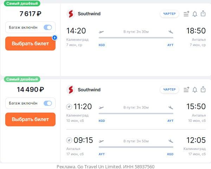Screen dimensions: 211x169
Task: Share the 14 490 ₽ Southwind ticket
Action: pyautogui.click(x=203, y=89)
